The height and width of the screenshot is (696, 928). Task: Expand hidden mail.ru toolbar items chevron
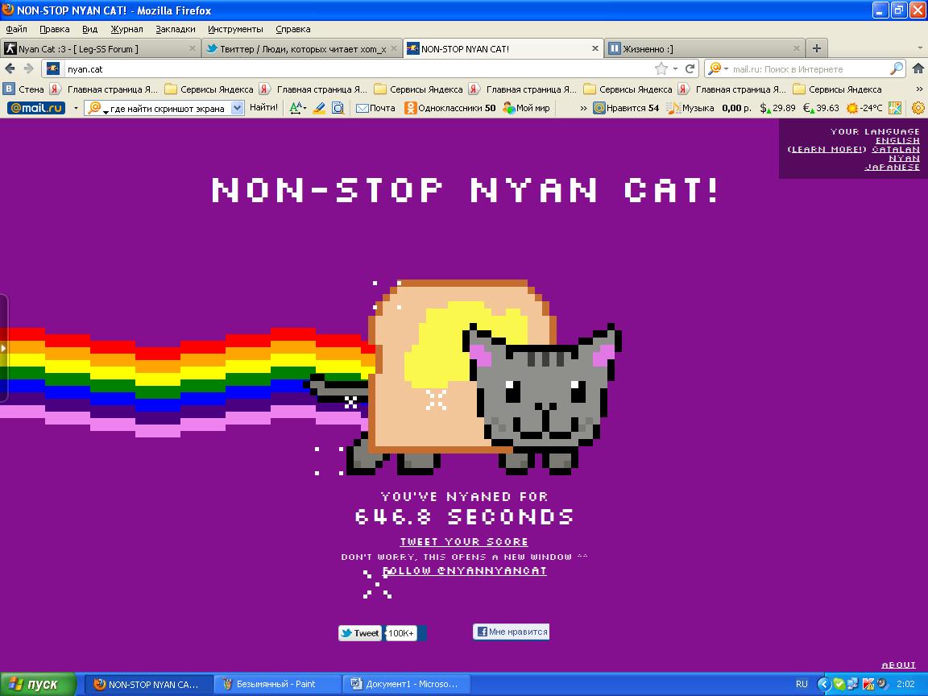[x=583, y=108]
